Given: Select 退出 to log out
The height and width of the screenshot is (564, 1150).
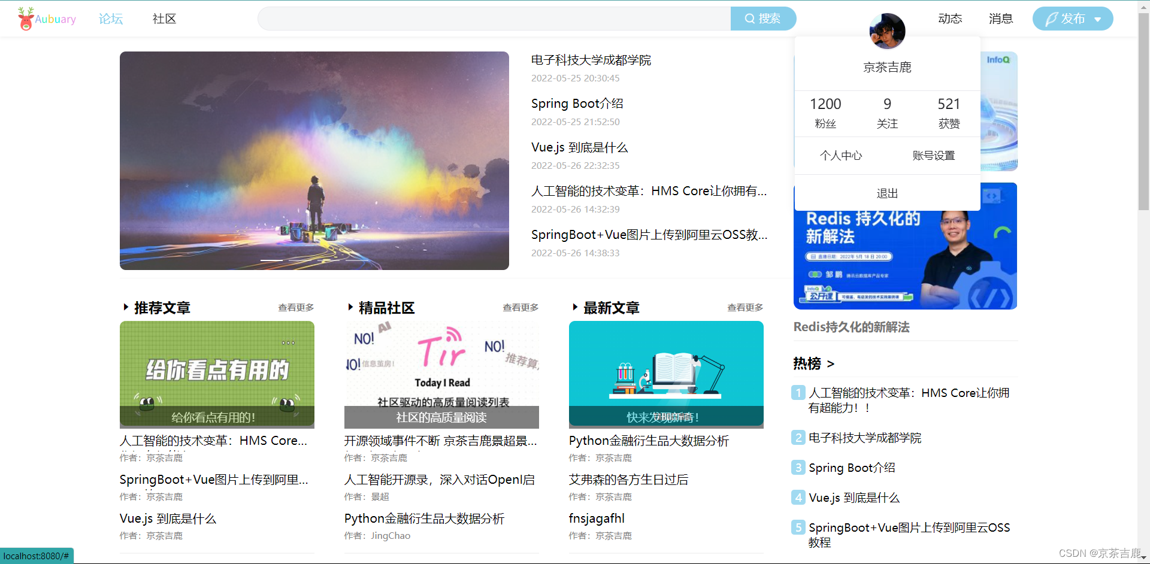Looking at the screenshot, I should [x=887, y=193].
